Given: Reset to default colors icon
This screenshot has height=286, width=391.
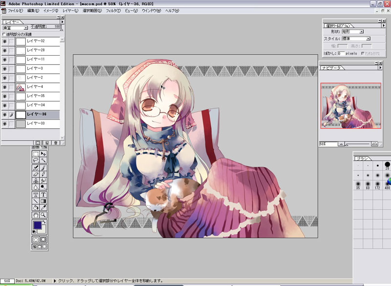Looking at the screenshot, I should coord(34,232).
